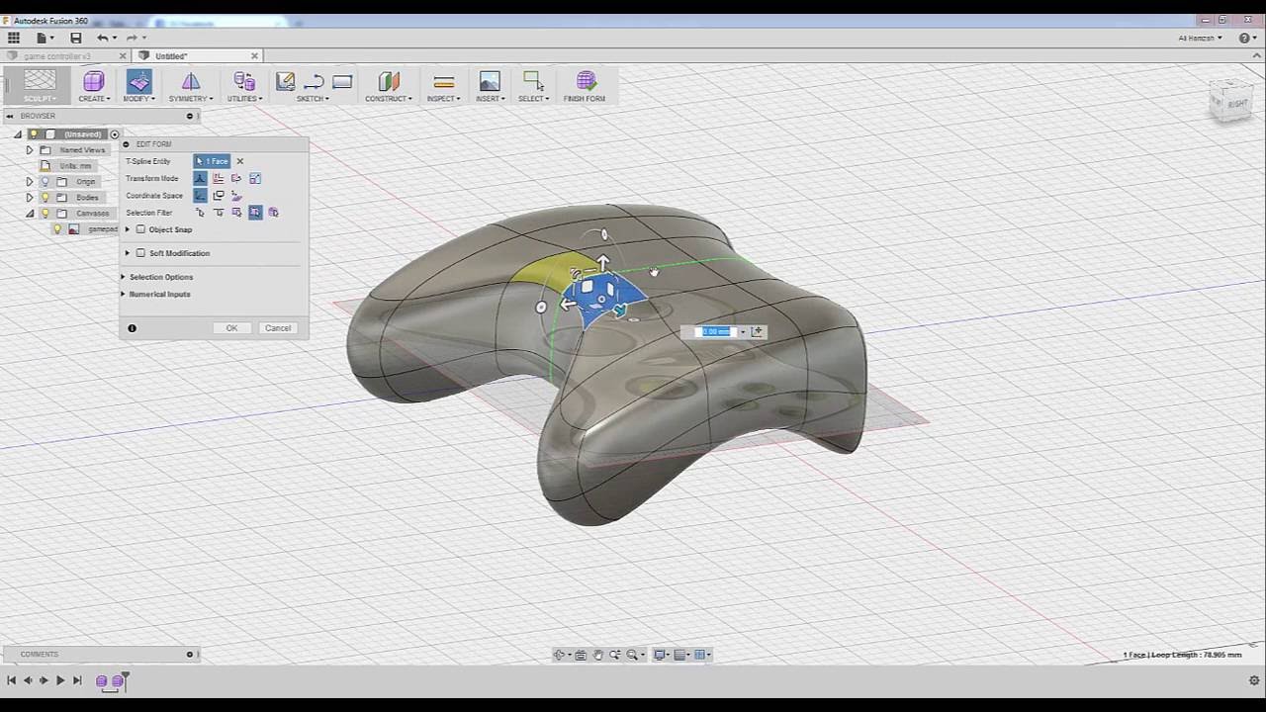Collapse the Canvases folder
1266x712 pixels.
tap(30, 214)
